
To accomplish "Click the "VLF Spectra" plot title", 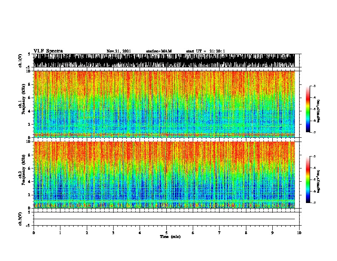I will pyautogui.click(x=48, y=51).
